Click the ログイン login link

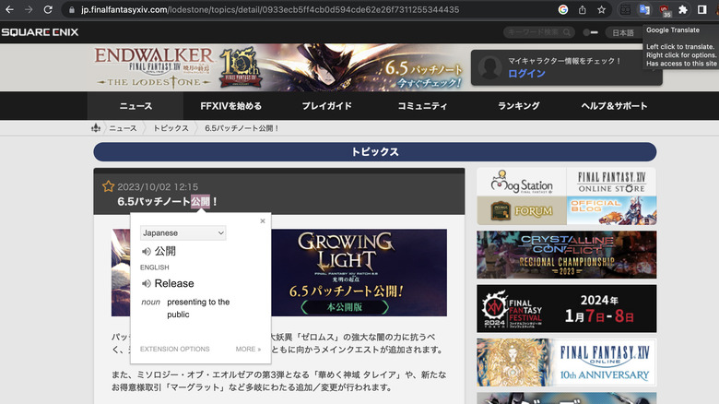click(x=526, y=74)
